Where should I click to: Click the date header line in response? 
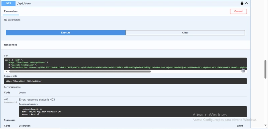pyautogui.click(x=41, y=112)
